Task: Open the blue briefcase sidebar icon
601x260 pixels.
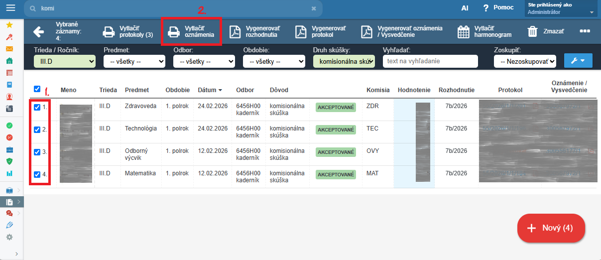Action: 9,149
